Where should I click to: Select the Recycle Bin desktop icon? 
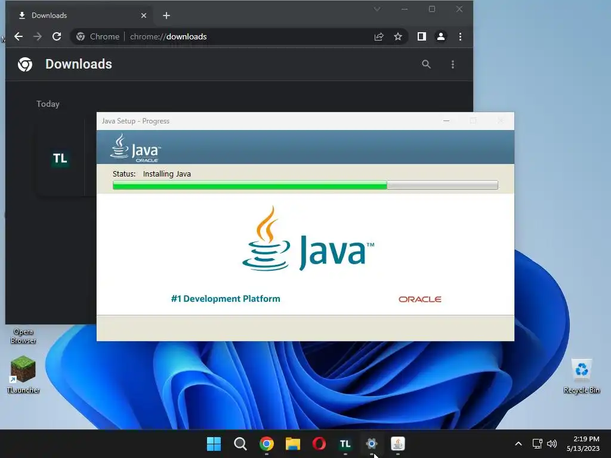pyautogui.click(x=581, y=376)
